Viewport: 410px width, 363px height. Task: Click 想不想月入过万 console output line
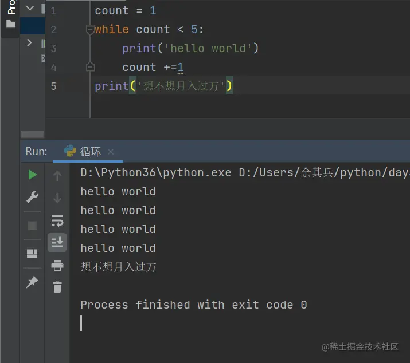(x=118, y=267)
